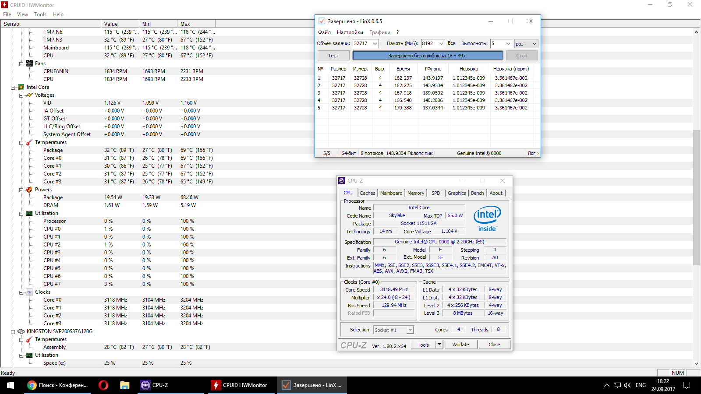Switch to the Mainboard tab in CPU-Z
Screen dimensions: 701x394
391,193
